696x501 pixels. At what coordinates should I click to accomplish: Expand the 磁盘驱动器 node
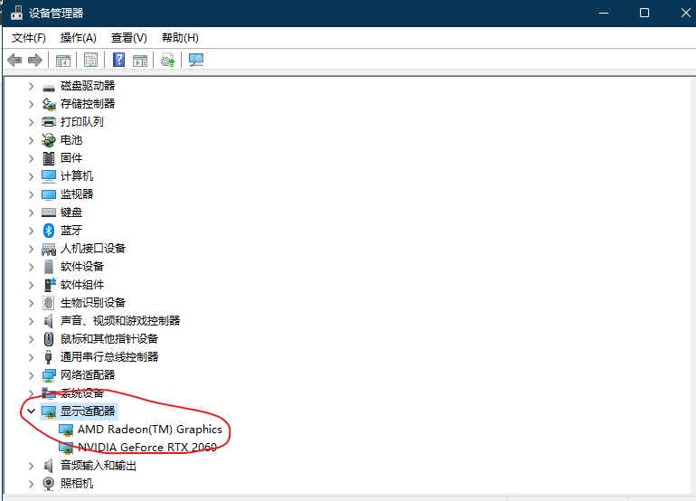tap(31, 86)
